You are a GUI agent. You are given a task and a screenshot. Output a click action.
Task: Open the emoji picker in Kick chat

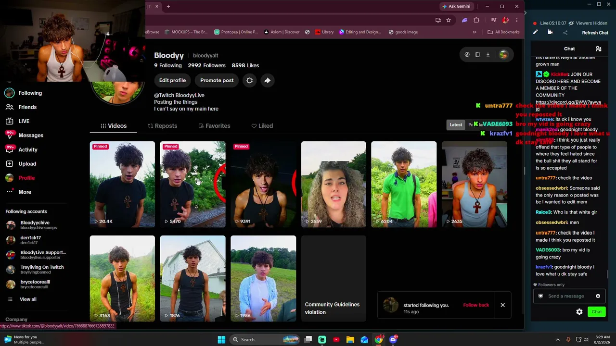[x=598, y=296]
